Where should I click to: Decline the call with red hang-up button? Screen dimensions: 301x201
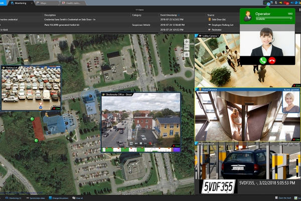pos(272,60)
